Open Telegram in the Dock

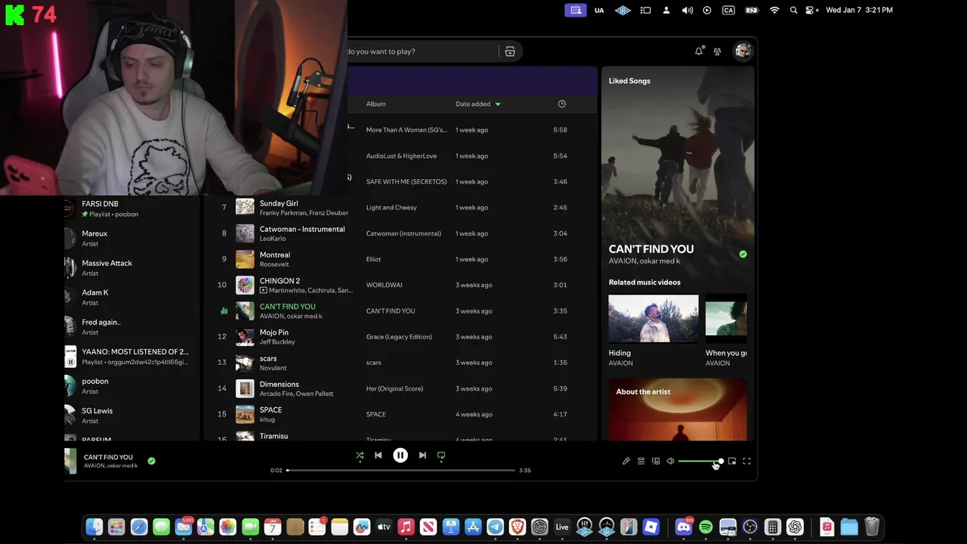coord(496,527)
